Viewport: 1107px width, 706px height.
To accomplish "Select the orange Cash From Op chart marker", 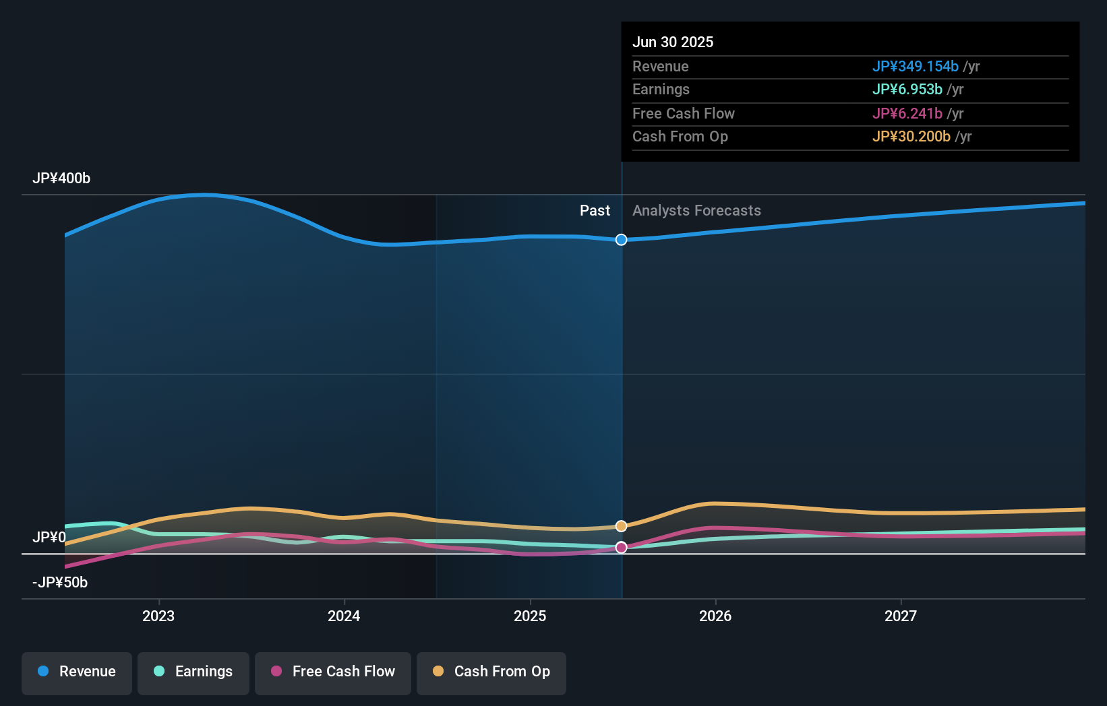I will (x=621, y=525).
